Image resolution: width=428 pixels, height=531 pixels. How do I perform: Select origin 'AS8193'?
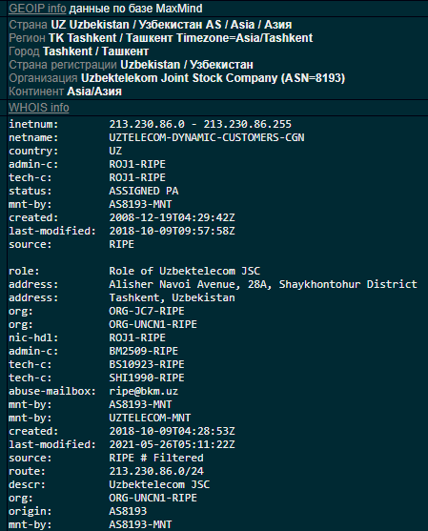pos(128,511)
